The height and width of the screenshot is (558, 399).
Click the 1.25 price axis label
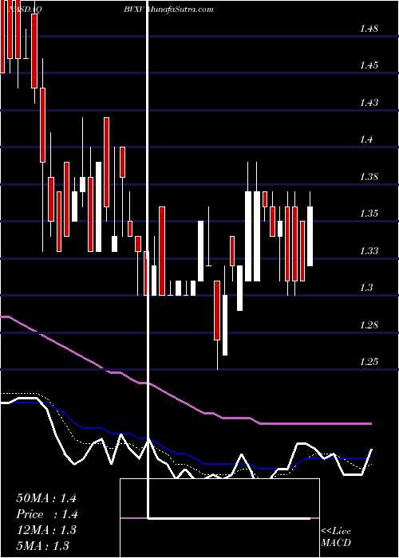point(369,362)
